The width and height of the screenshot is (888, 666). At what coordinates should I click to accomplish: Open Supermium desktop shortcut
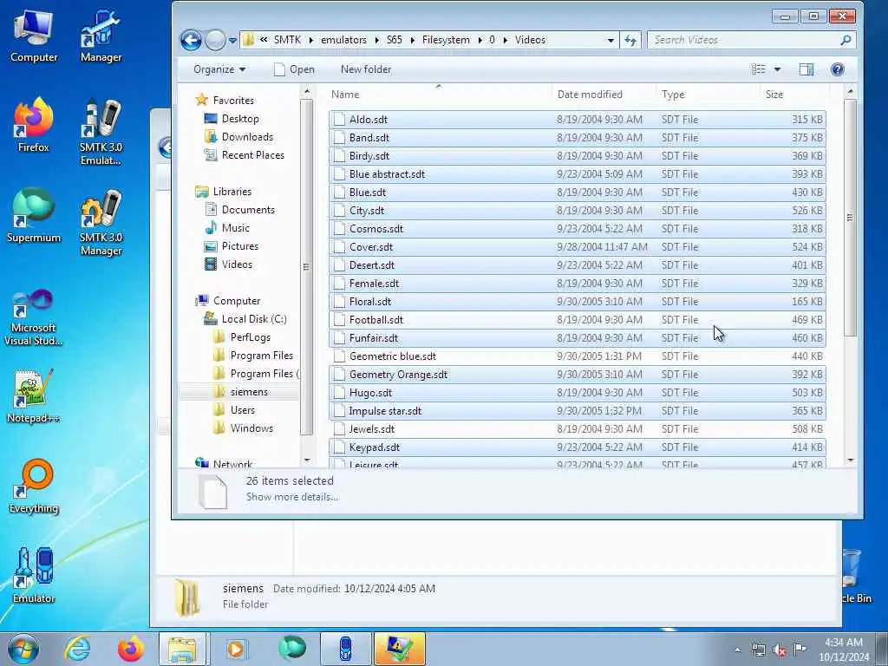coord(34,216)
